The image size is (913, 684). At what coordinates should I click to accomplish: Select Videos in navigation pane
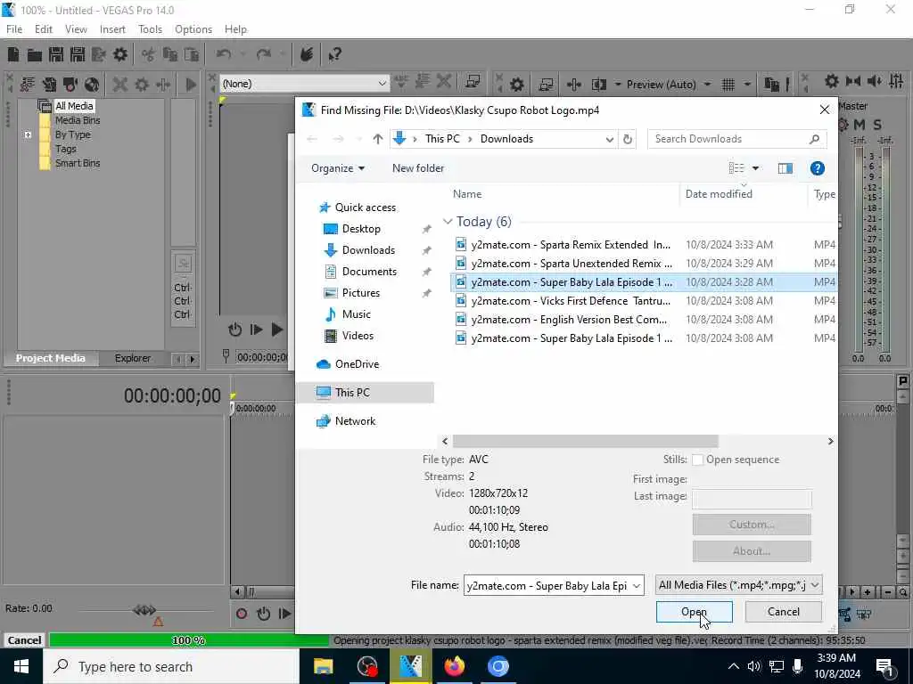pyautogui.click(x=358, y=336)
